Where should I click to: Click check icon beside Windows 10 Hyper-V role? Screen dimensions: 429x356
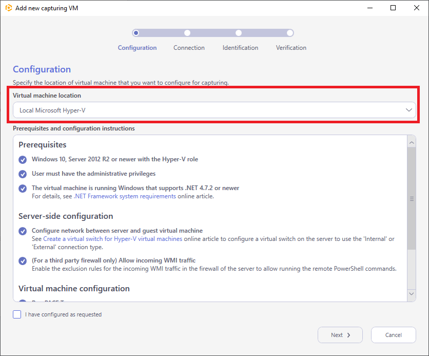(x=23, y=160)
